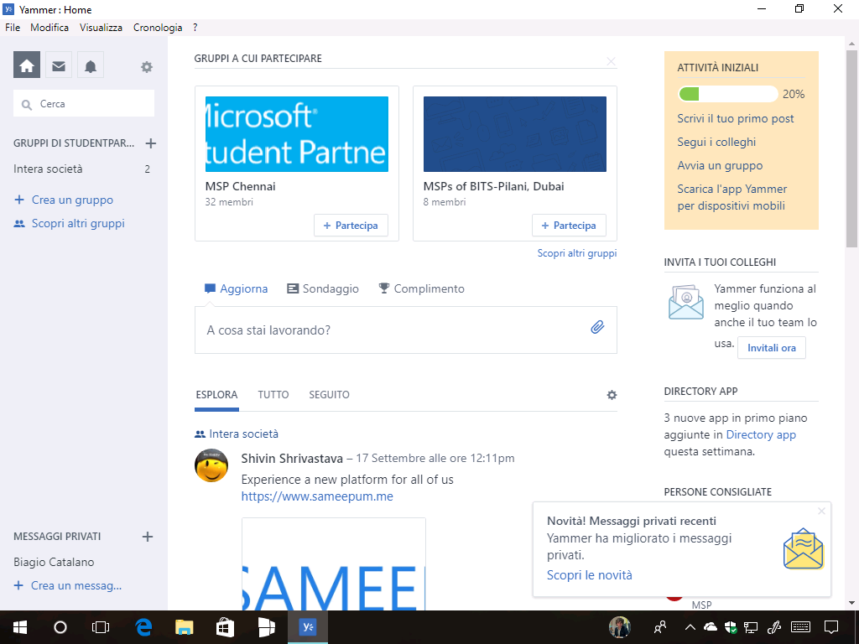Viewport: 859px width, 644px height.
Task: Select the Sondaggio post type
Action: [323, 288]
